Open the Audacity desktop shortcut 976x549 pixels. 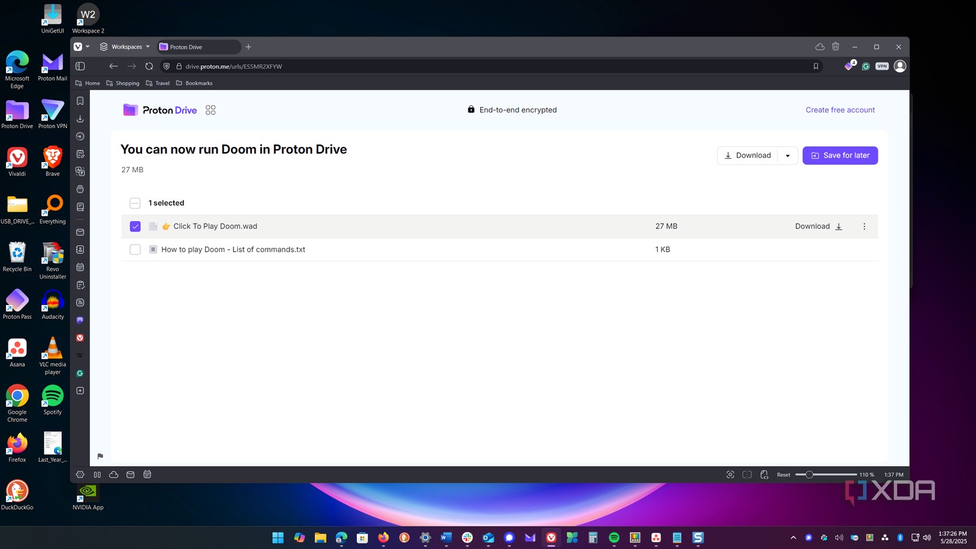click(53, 304)
